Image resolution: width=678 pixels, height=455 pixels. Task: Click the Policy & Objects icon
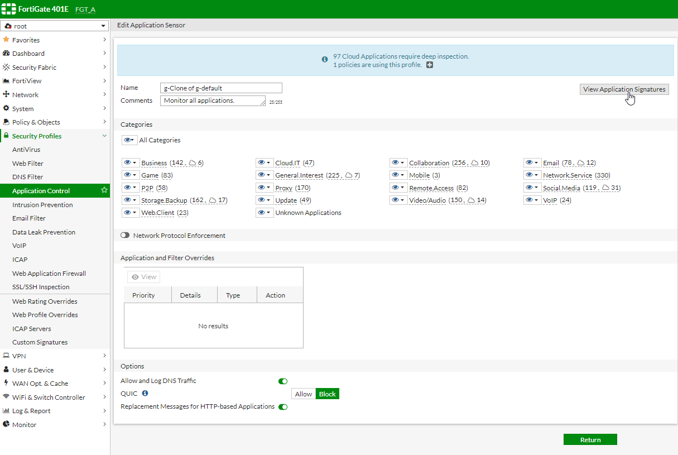coord(6,122)
